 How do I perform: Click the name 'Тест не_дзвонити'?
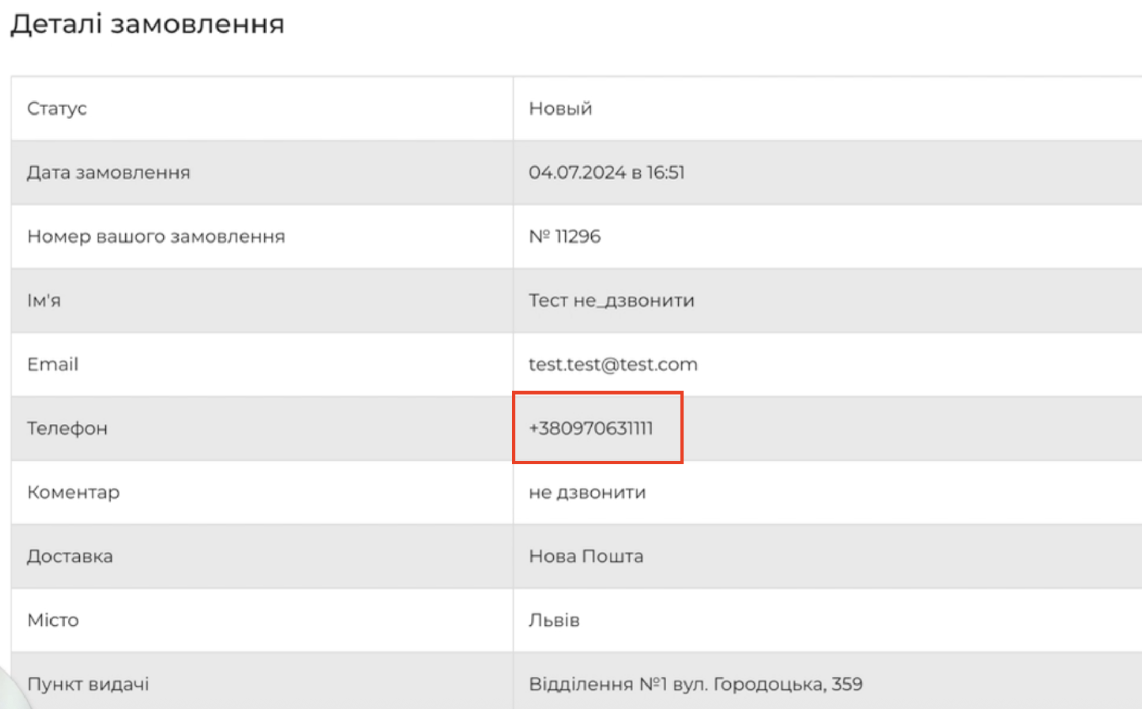coord(611,300)
